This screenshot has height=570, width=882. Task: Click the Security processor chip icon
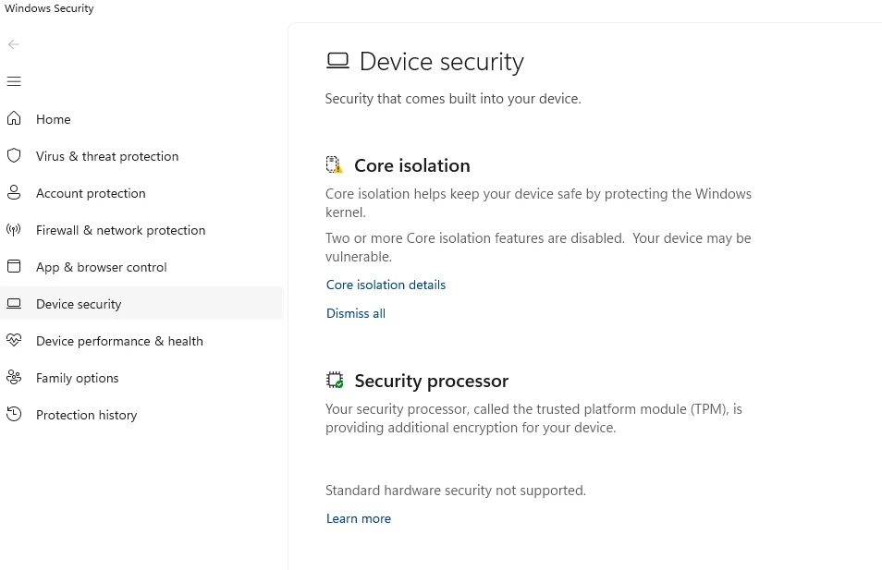(x=335, y=381)
